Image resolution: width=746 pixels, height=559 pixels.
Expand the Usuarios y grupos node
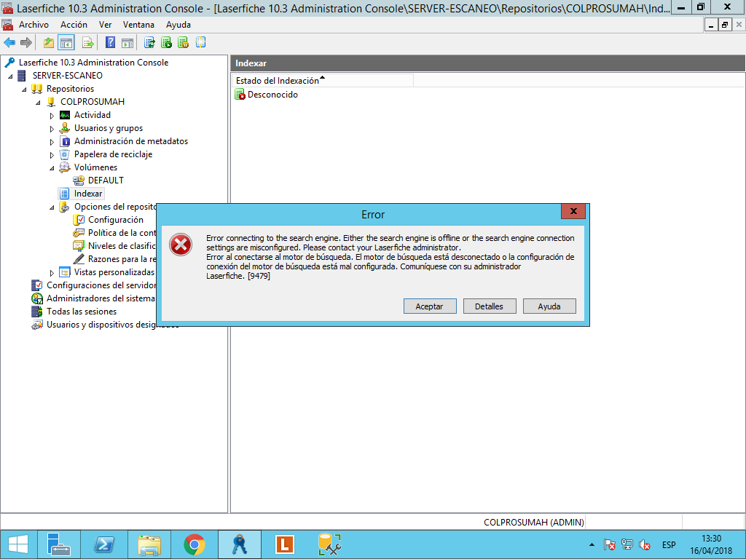[x=52, y=129]
